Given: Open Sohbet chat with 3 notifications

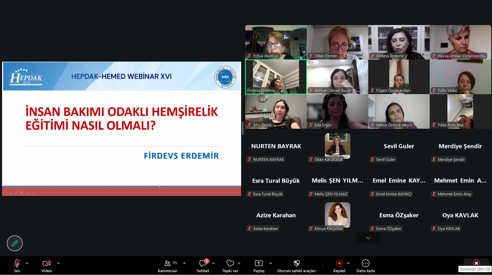Looking at the screenshot, I should pyautogui.click(x=203, y=266).
